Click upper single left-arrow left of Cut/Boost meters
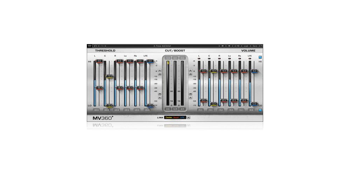The image size is (350, 175). click(x=160, y=70)
